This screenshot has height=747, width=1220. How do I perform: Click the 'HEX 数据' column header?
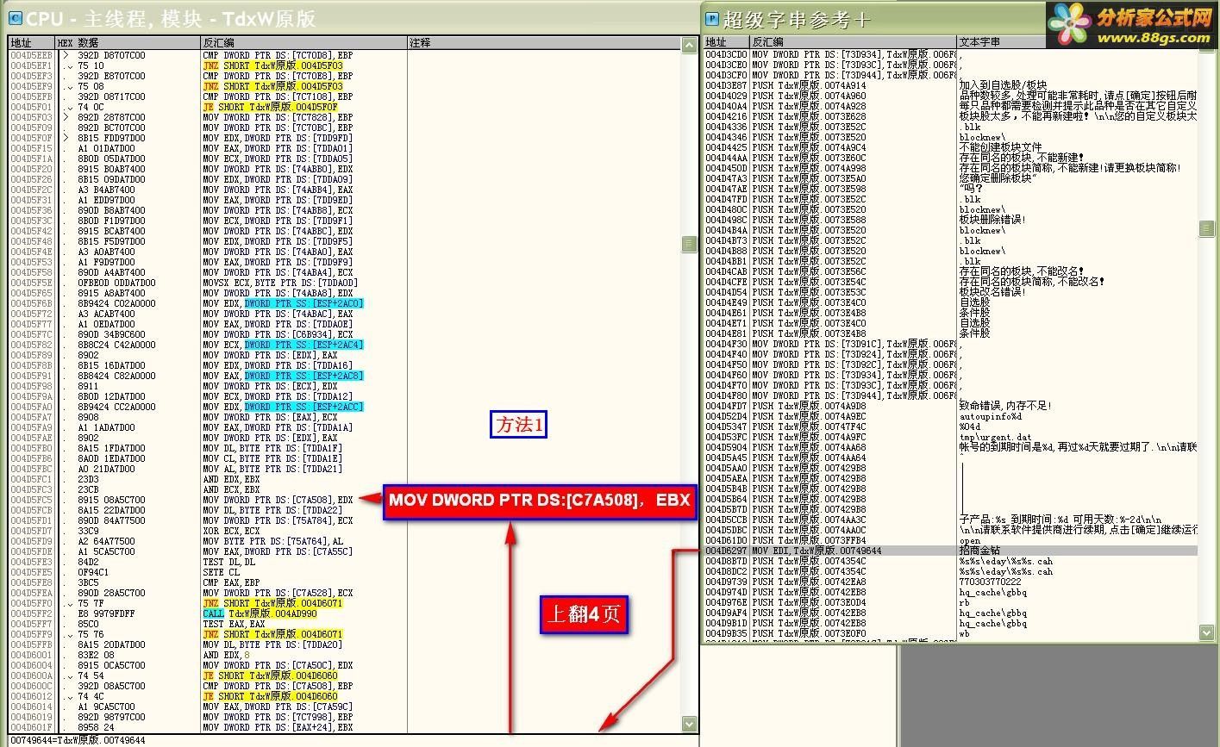click(128, 42)
